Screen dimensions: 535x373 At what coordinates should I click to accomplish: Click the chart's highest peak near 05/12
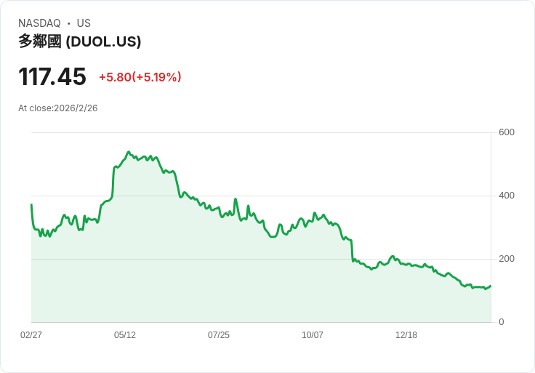coord(129,152)
